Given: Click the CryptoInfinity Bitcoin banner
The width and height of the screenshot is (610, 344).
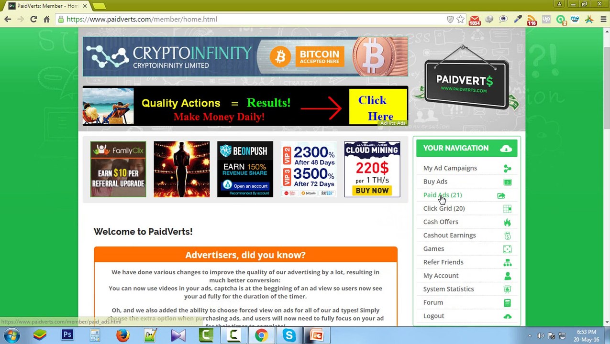Looking at the screenshot, I should [x=245, y=56].
